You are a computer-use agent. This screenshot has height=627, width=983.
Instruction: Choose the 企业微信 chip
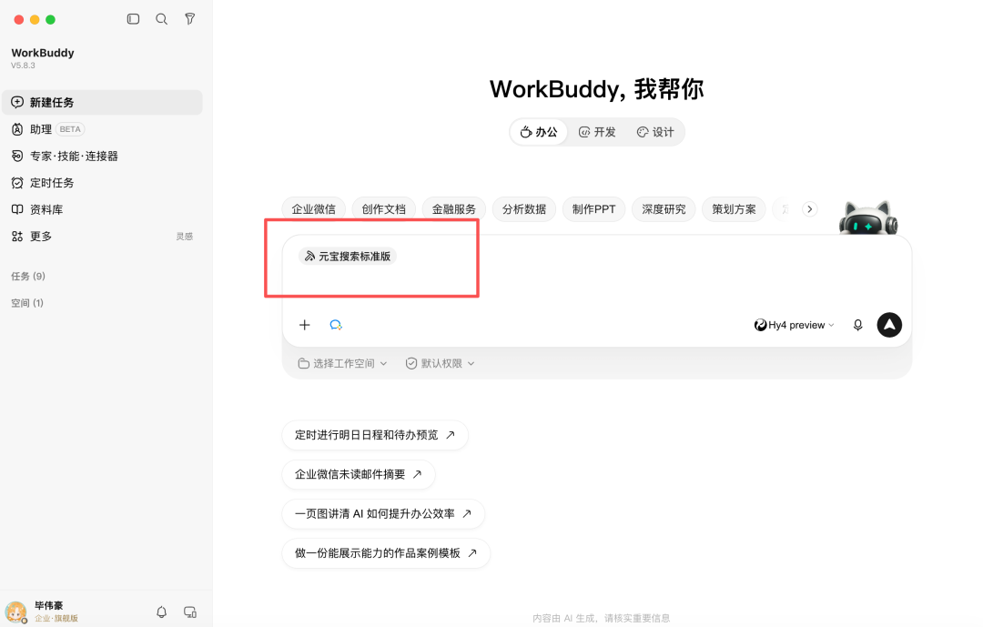click(313, 209)
